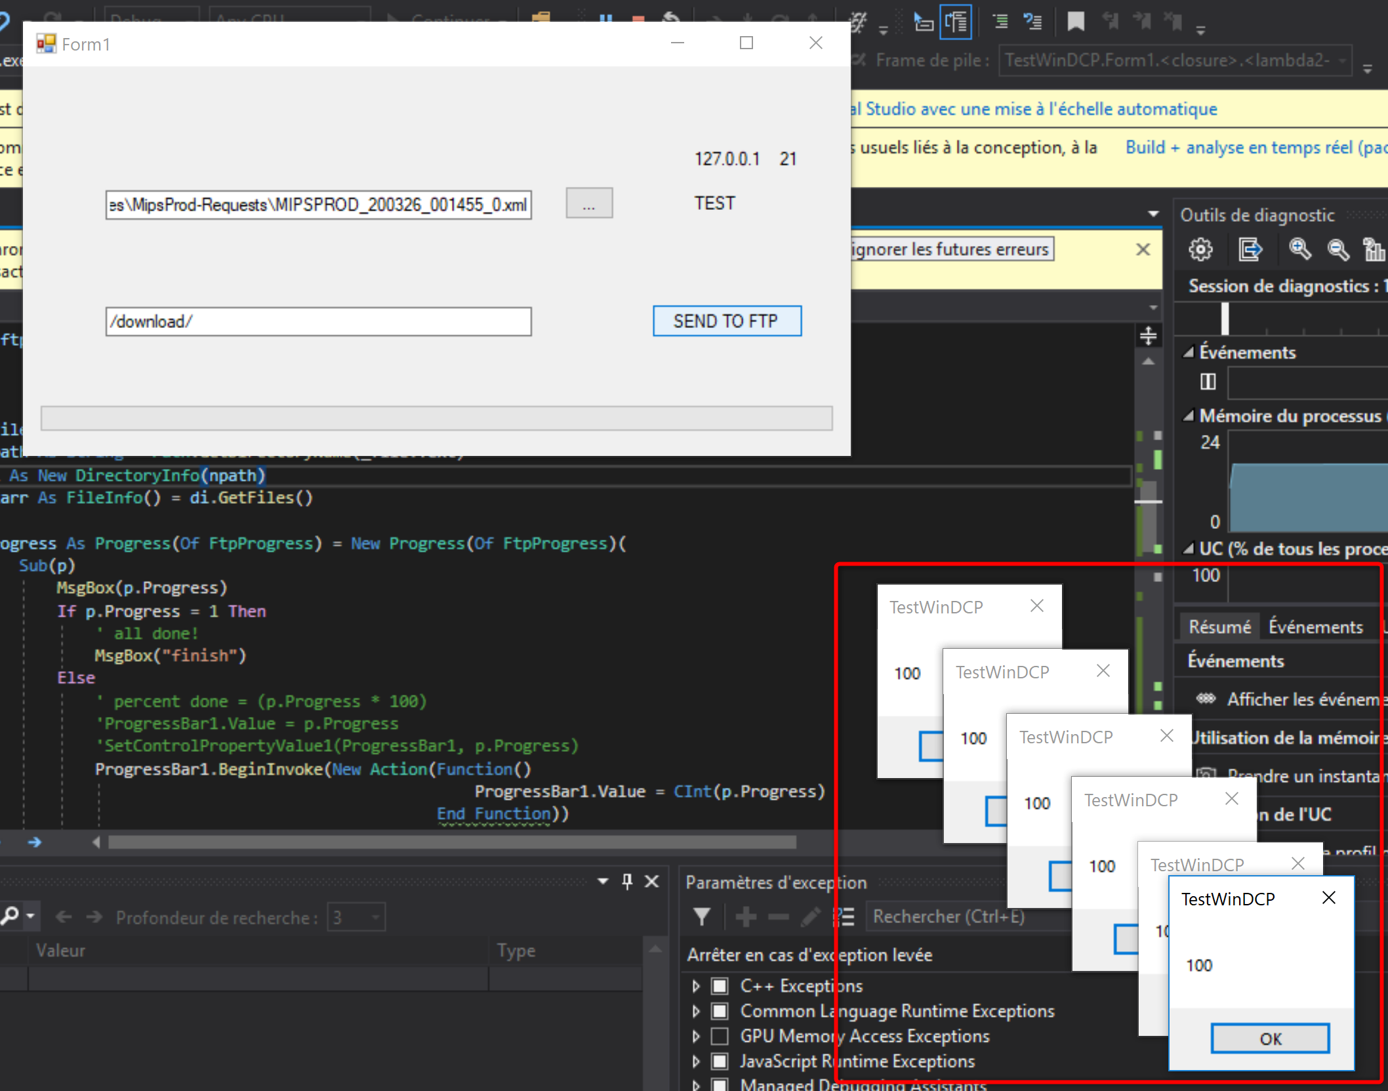The width and height of the screenshot is (1388, 1091).
Task: Click the filter icon in Paramètres d'exception
Action: (x=702, y=916)
